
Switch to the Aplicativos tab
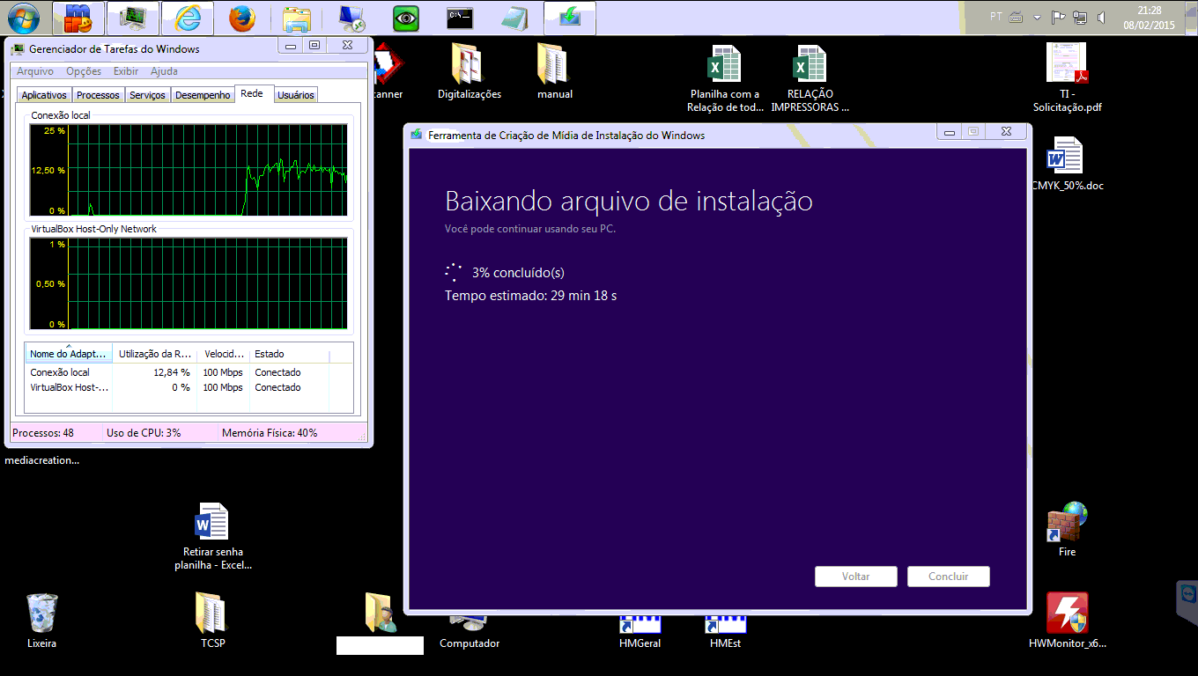[44, 95]
